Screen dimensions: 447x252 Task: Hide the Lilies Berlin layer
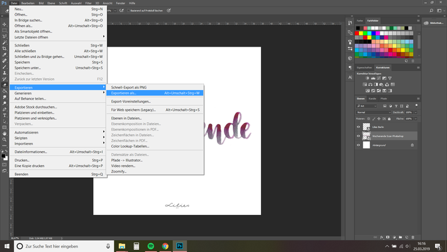[359, 126]
